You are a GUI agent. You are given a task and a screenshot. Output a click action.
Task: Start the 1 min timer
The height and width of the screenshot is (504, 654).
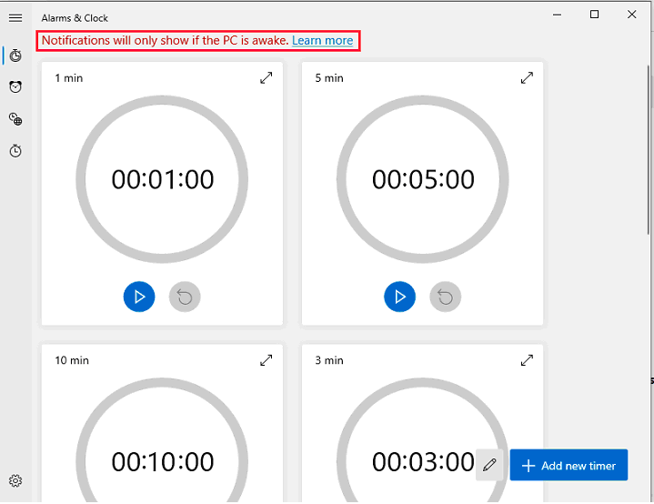(139, 297)
